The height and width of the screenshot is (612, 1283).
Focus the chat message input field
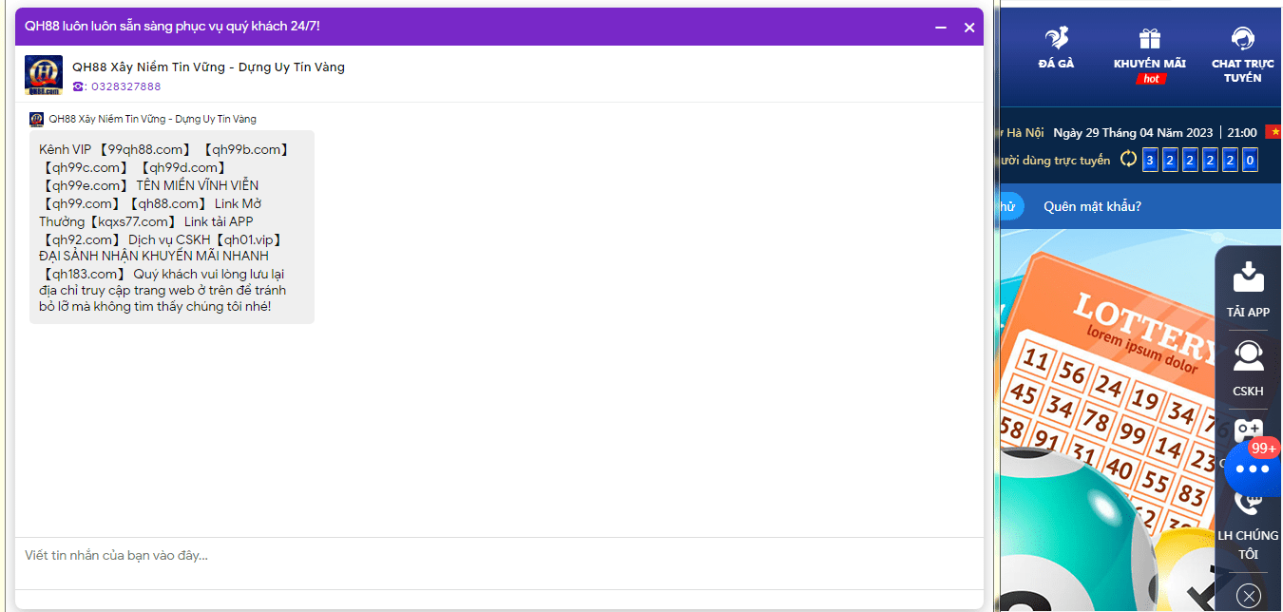tap(499, 556)
